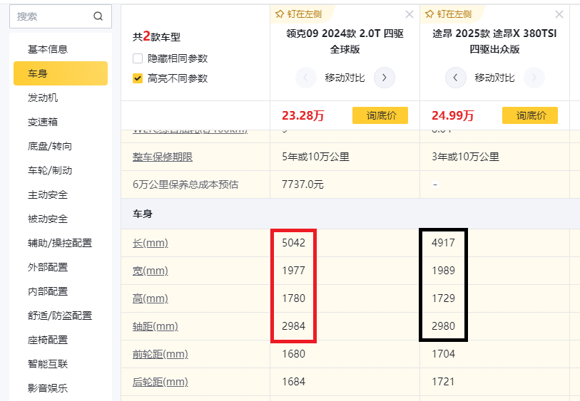Click 前轮距(mm) parameter link
Viewport: 580px width, 401px height.
tap(161, 354)
